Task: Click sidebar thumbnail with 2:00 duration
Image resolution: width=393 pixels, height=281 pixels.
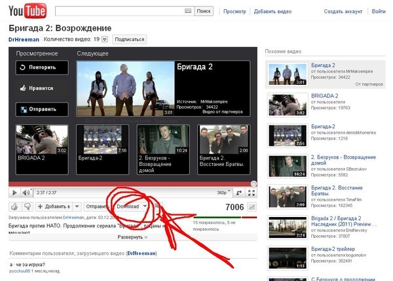Action: pos(288,197)
